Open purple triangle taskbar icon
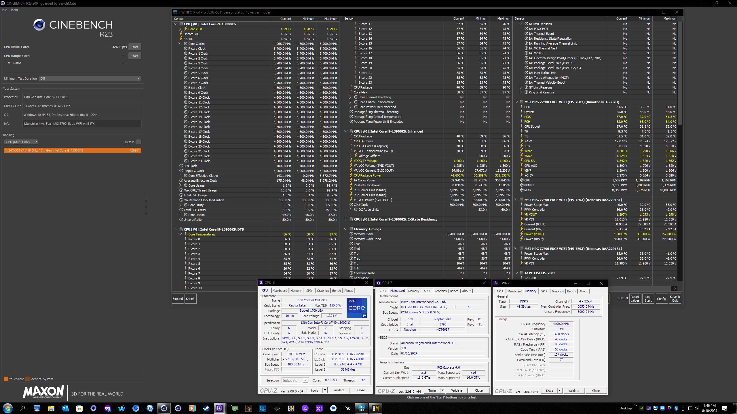The image size is (737, 414). coord(305,408)
